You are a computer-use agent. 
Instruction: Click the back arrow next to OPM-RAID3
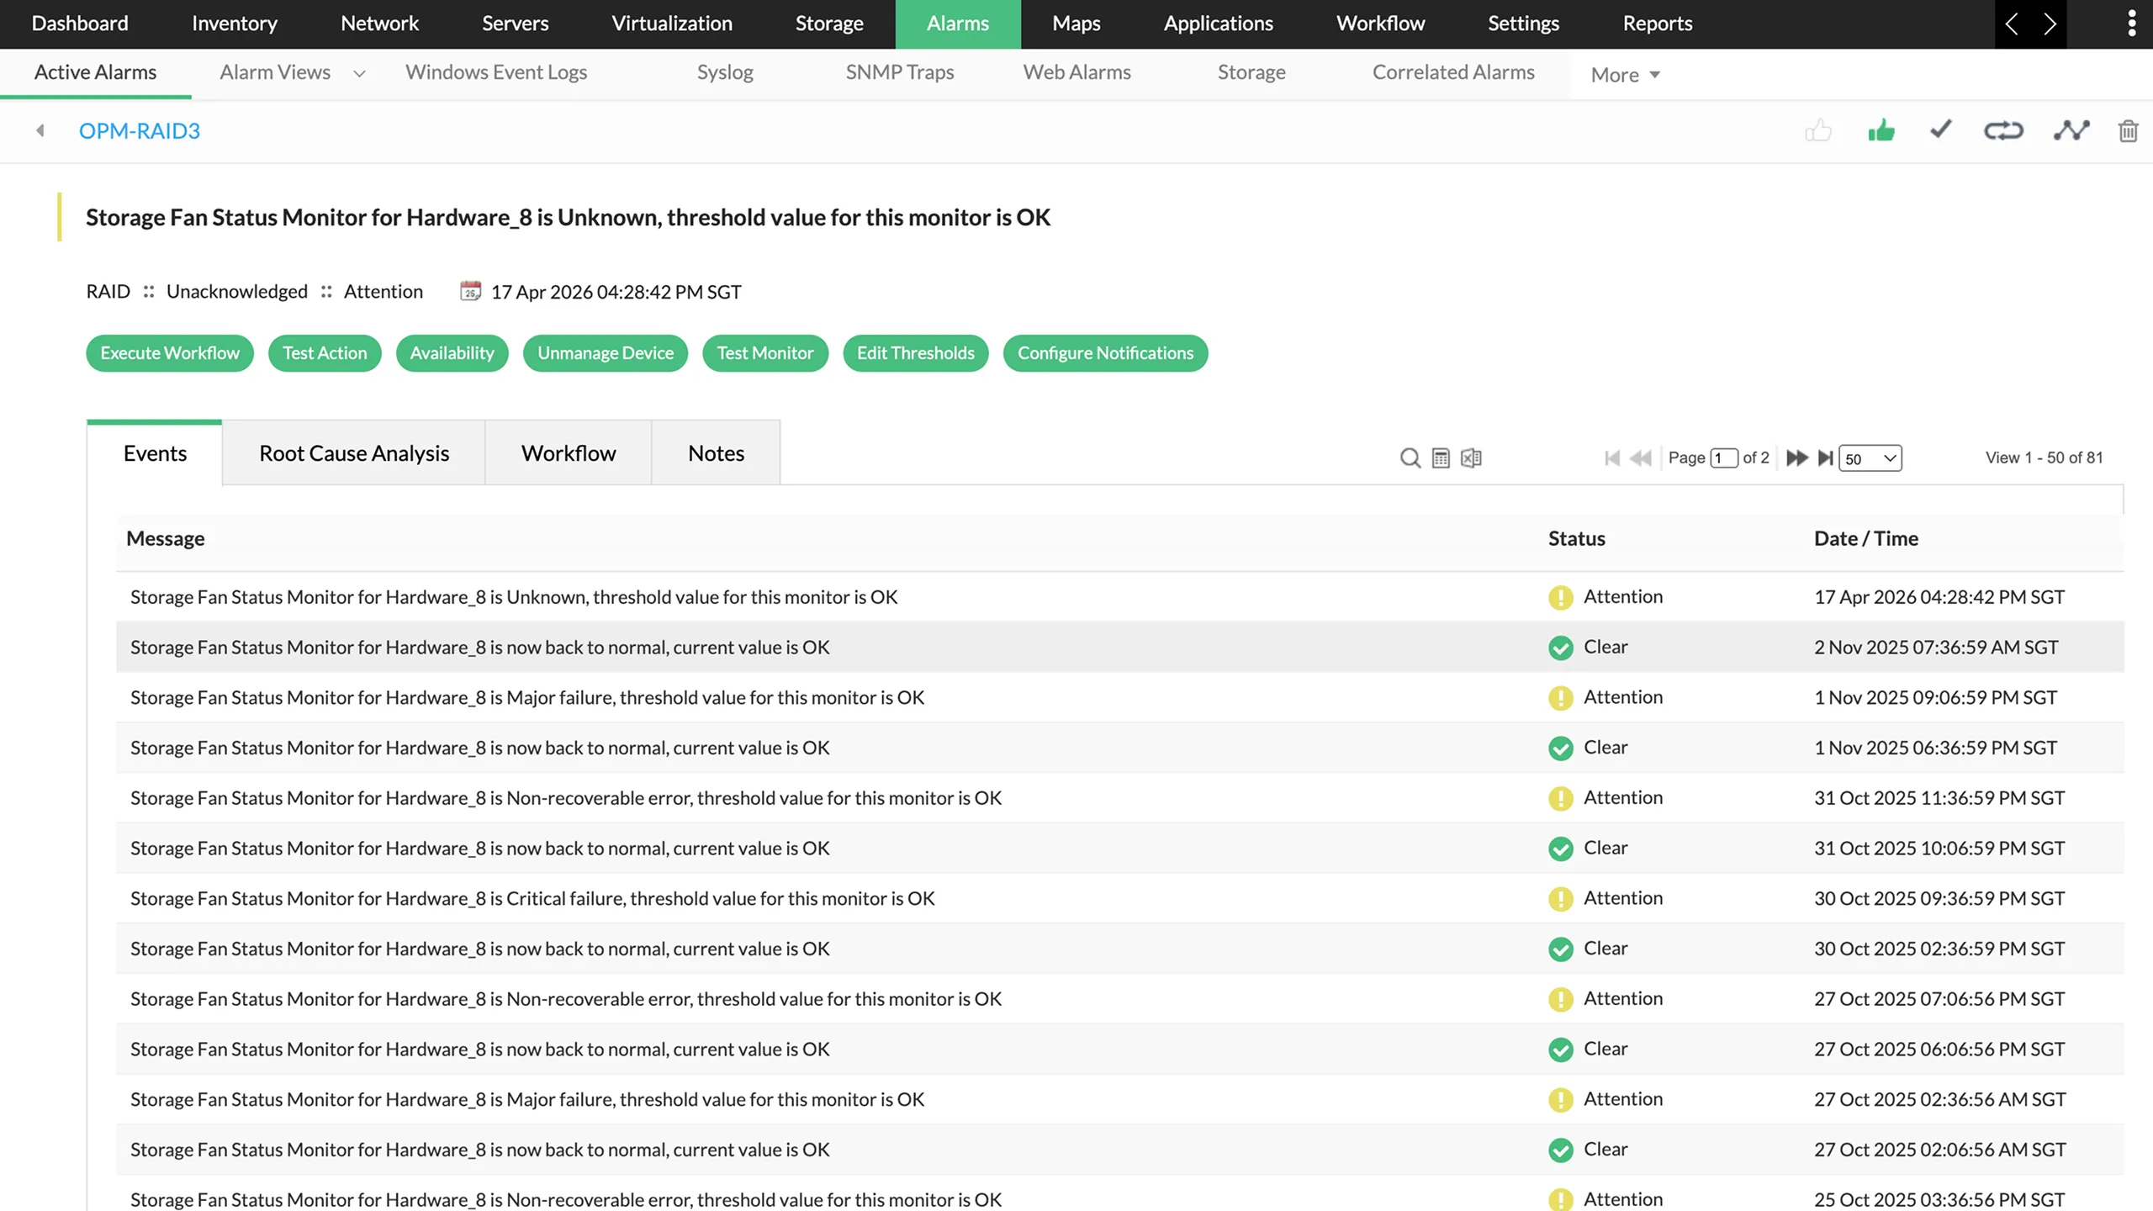coord(40,130)
